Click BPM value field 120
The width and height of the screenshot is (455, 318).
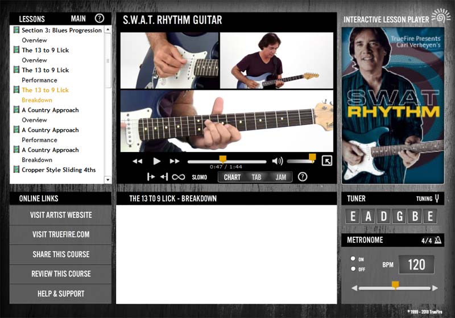tap(416, 265)
